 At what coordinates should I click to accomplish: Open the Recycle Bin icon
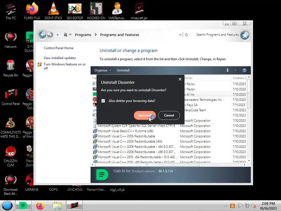click(11, 68)
